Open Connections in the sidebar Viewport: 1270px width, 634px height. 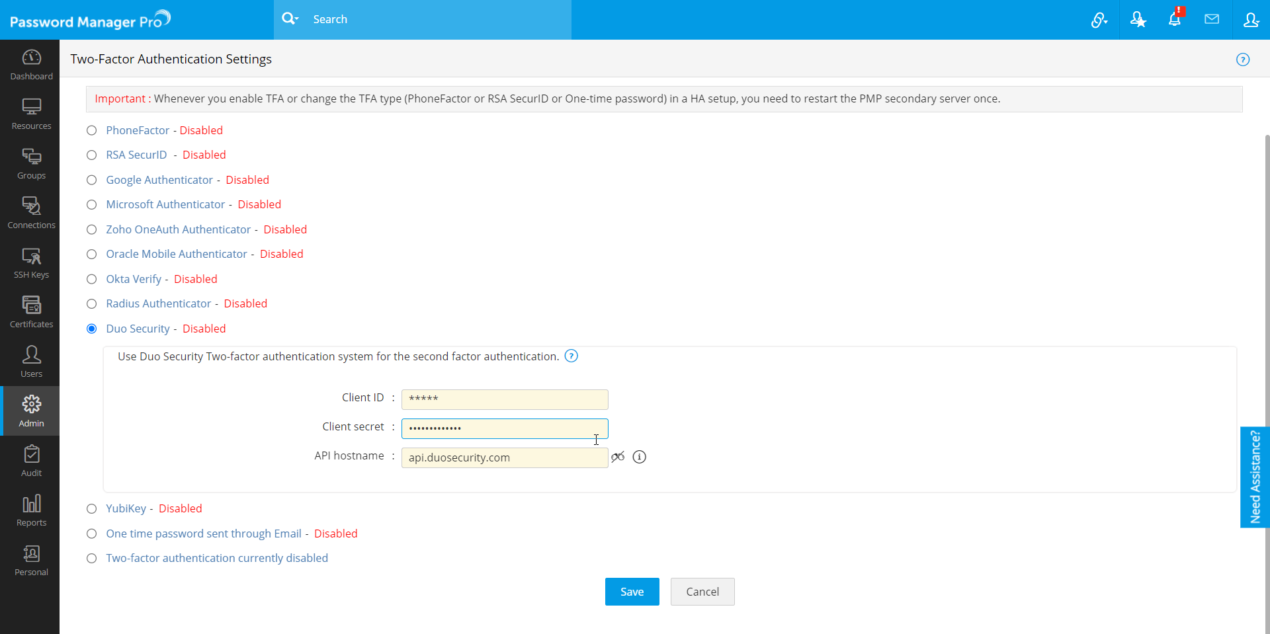(x=31, y=214)
